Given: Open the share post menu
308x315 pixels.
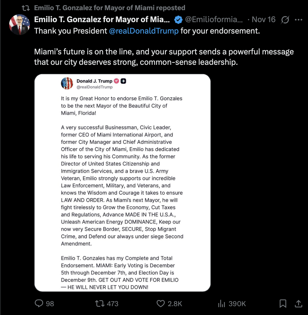Looking at the screenshot, I should (298, 304).
